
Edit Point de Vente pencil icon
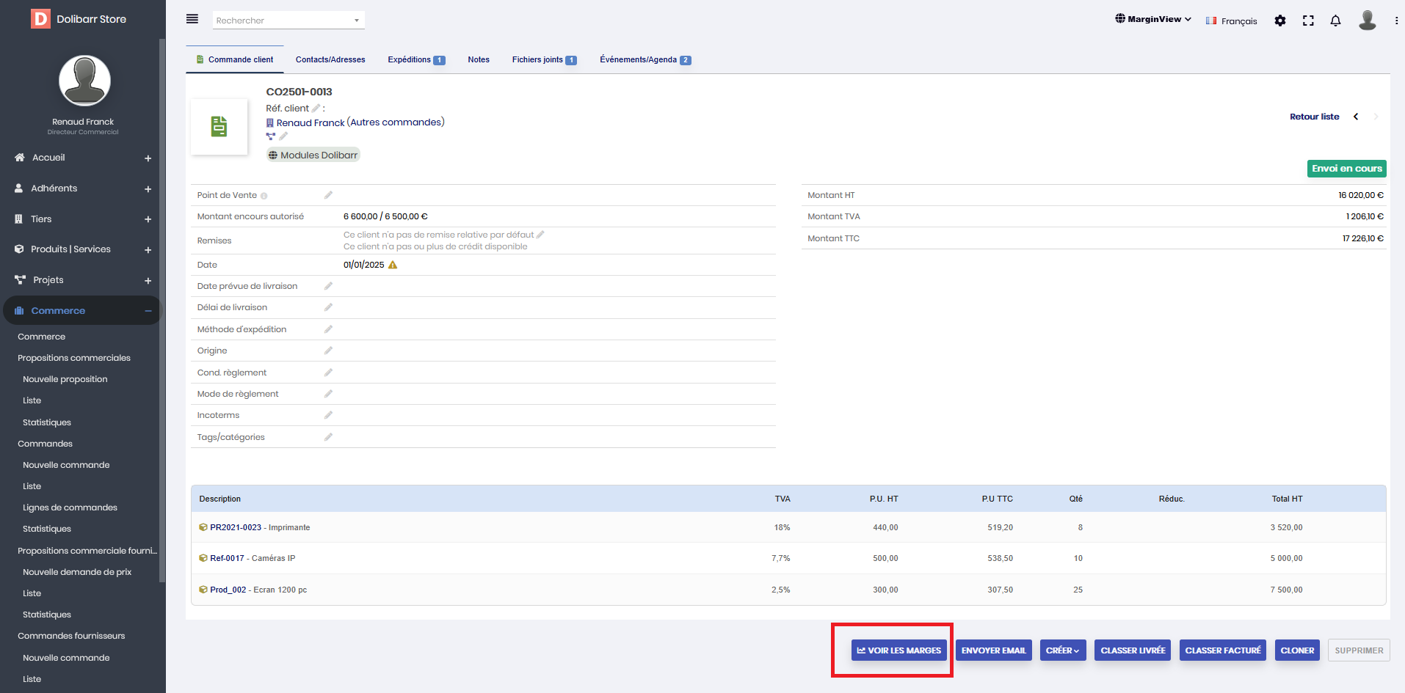pos(328,195)
